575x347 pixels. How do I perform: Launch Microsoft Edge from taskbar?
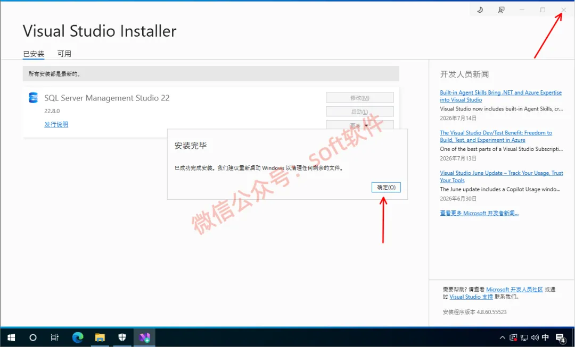(78, 337)
